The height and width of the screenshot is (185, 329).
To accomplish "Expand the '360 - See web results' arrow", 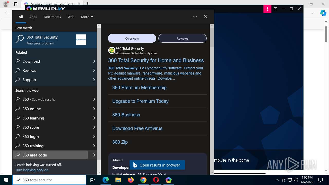I will (94, 99).
